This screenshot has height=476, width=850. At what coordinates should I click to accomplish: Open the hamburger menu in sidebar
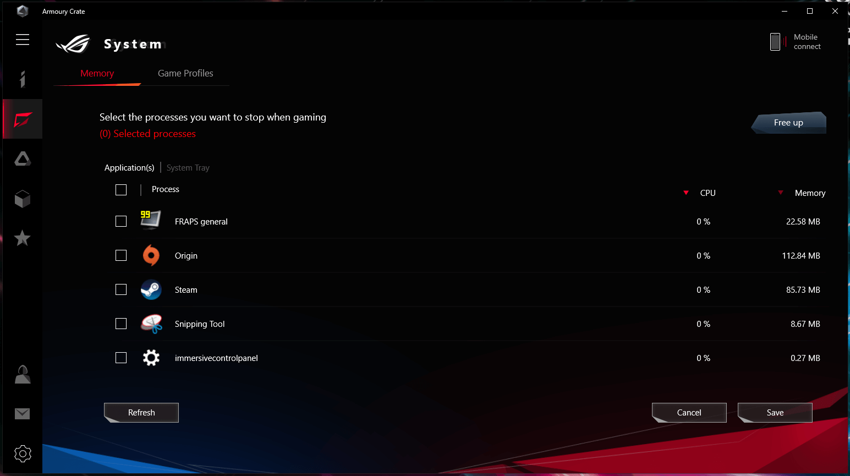click(23, 40)
